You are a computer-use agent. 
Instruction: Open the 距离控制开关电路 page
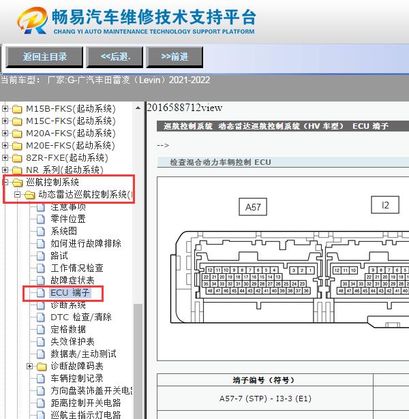click(86, 403)
